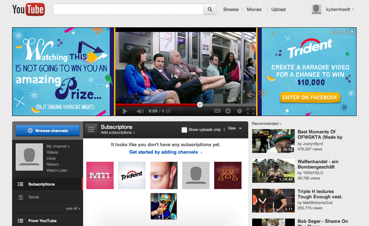The width and height of the screenshot is (369, 226).
Task: Open History in sidebar
Action: tap(53, 164)
